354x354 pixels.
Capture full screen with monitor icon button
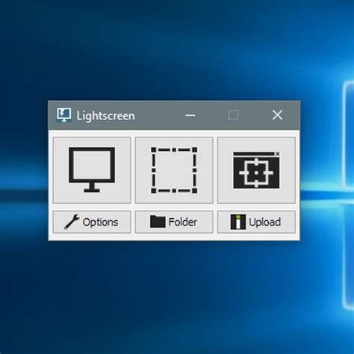point(92,170)
